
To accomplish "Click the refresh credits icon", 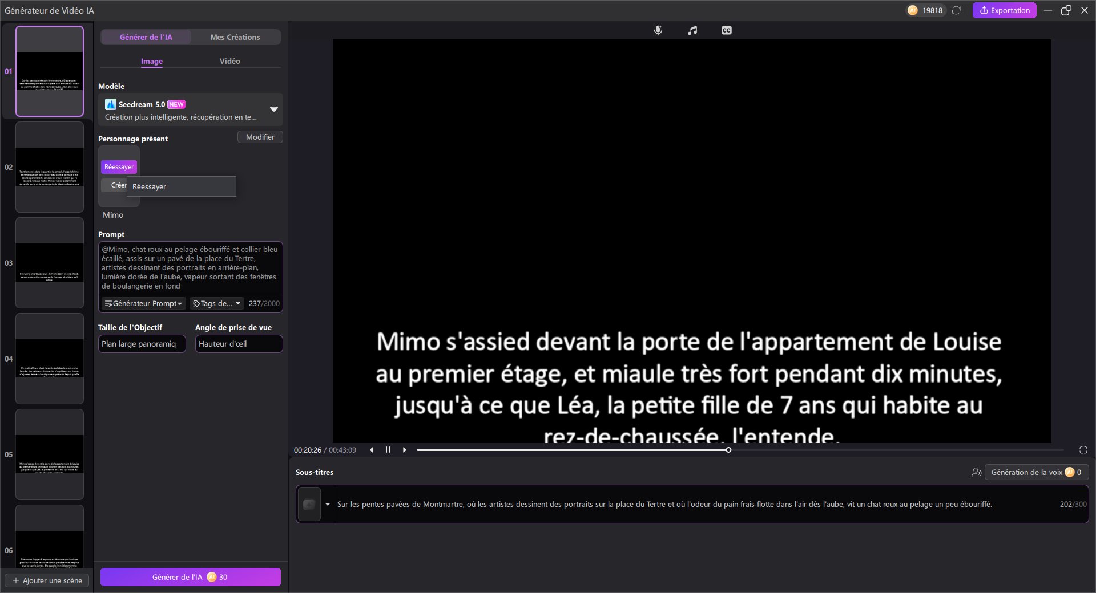I will [956, 10].
